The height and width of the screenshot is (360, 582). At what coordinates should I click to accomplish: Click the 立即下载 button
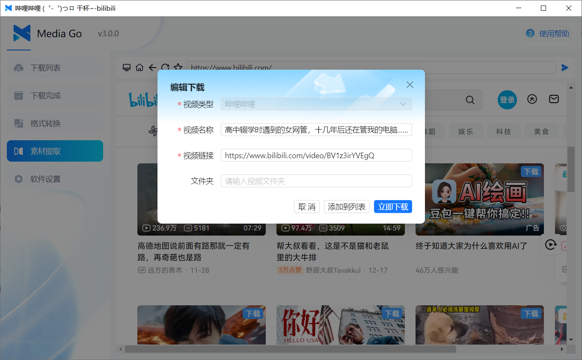click(x=393, y=207)
